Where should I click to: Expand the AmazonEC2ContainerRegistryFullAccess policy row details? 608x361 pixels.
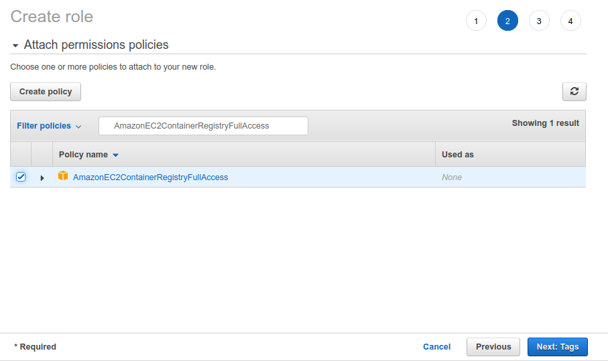pos(42,177)
